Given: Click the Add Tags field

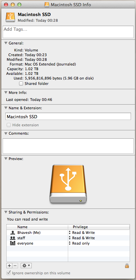Looking at the screenshot, I should click(68, 32).
